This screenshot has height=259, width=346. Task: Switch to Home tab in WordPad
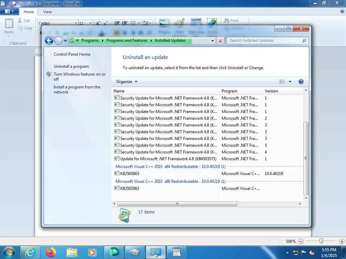pyautogui.click(x=29, y=12)
